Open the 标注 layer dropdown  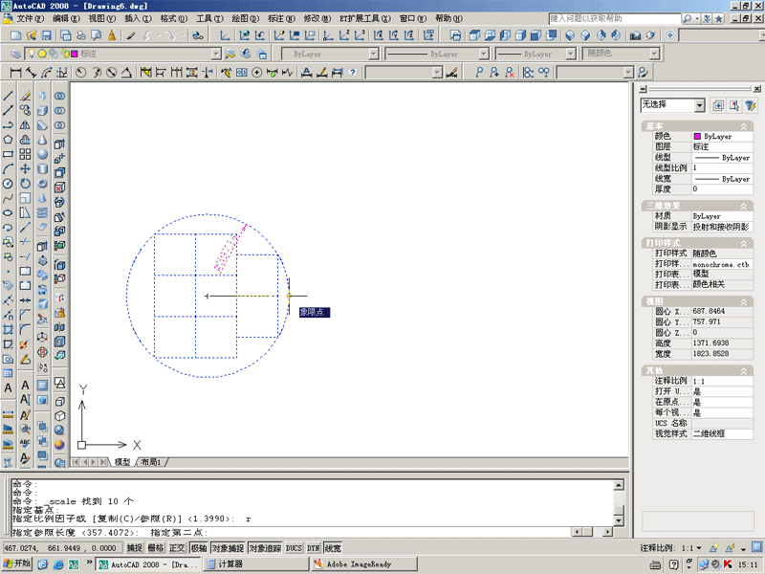[216, 54]
